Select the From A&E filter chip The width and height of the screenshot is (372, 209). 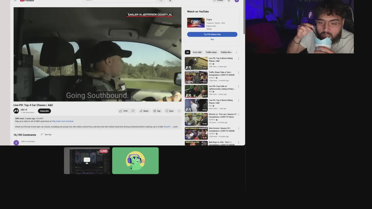coord(197,52)
